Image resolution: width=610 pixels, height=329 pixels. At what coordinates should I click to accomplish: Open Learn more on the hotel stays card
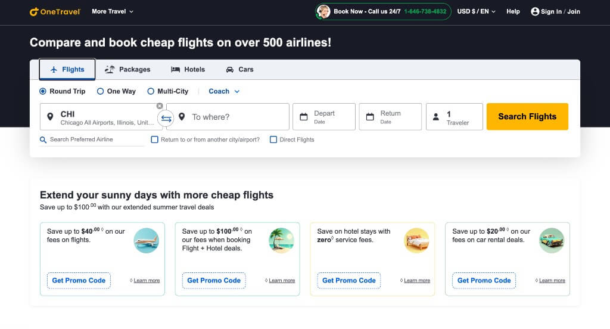click(x=417, y=280)
